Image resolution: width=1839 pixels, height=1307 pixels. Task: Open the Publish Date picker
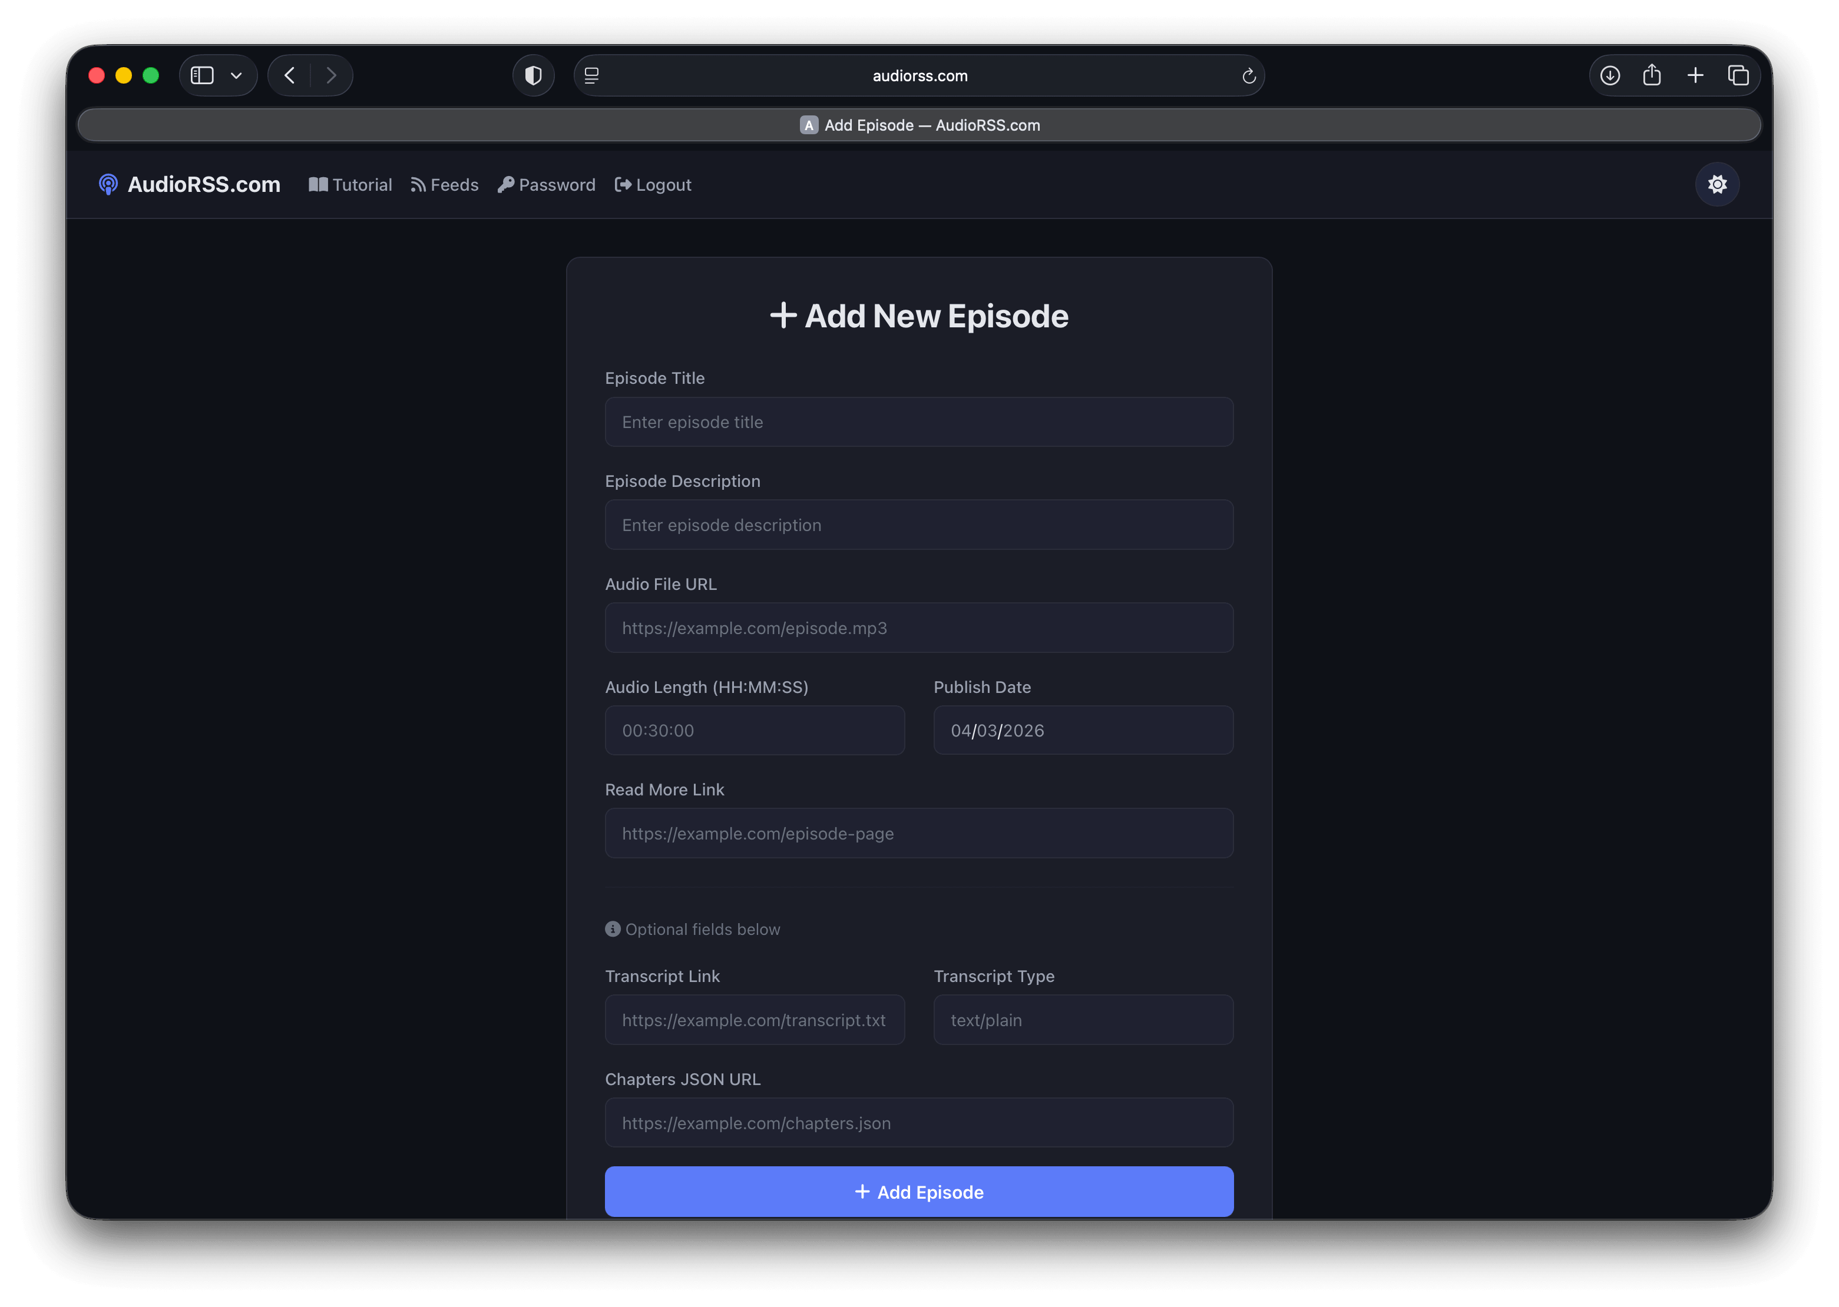pos(1082,730)
